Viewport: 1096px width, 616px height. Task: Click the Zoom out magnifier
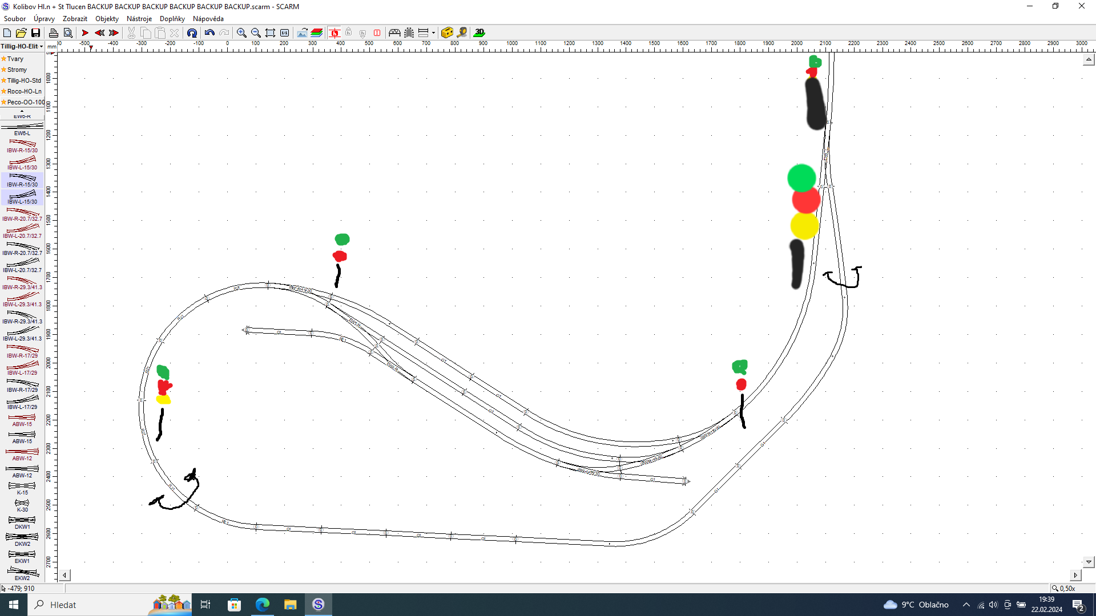coord(256,33)
